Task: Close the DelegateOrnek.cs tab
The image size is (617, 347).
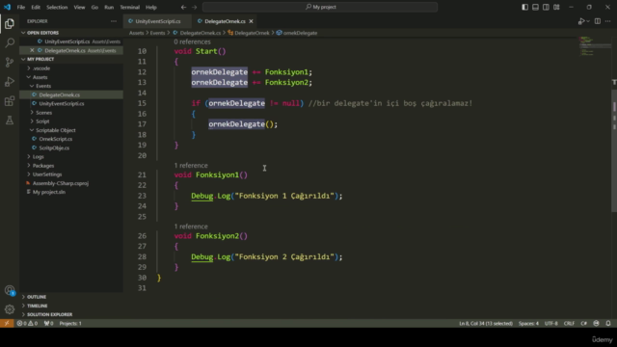Action: point(251,21)
